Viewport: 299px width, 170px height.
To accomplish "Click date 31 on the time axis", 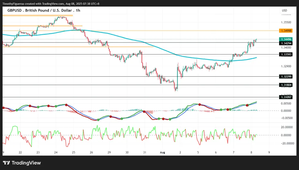I will click(x=145, y=152).
